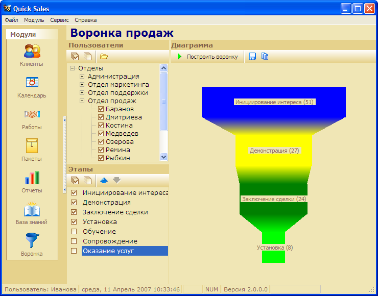The height and width of the screenshot is (296, 378).
Task: Uncheck all users icon in Пользователи toolbar
Action: (x=87, y=57)
